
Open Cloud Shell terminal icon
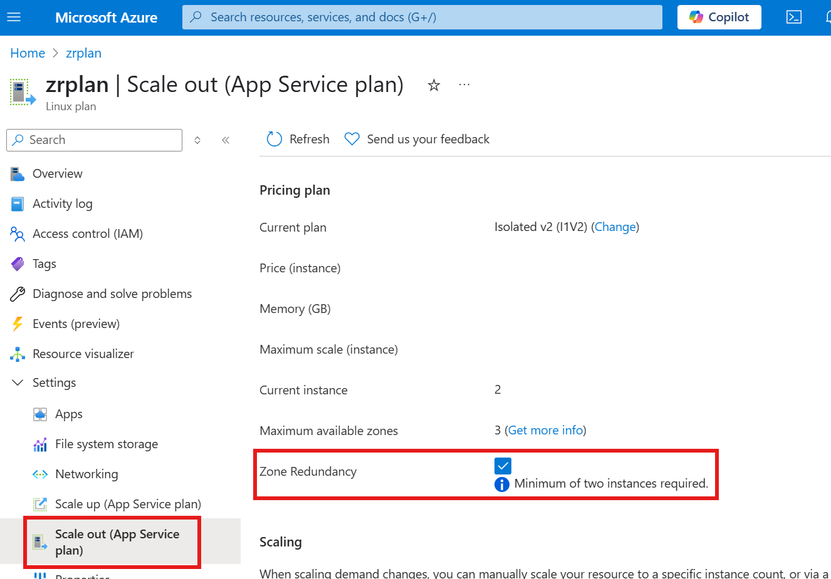[793, 17]
